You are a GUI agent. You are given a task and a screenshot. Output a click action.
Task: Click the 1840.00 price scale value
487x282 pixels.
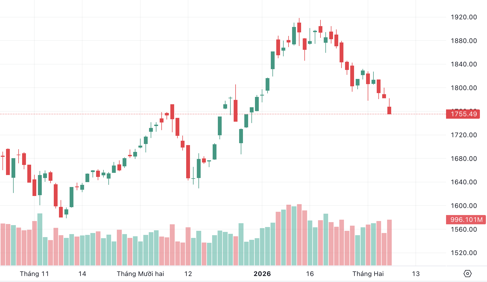tap(464, 64)
